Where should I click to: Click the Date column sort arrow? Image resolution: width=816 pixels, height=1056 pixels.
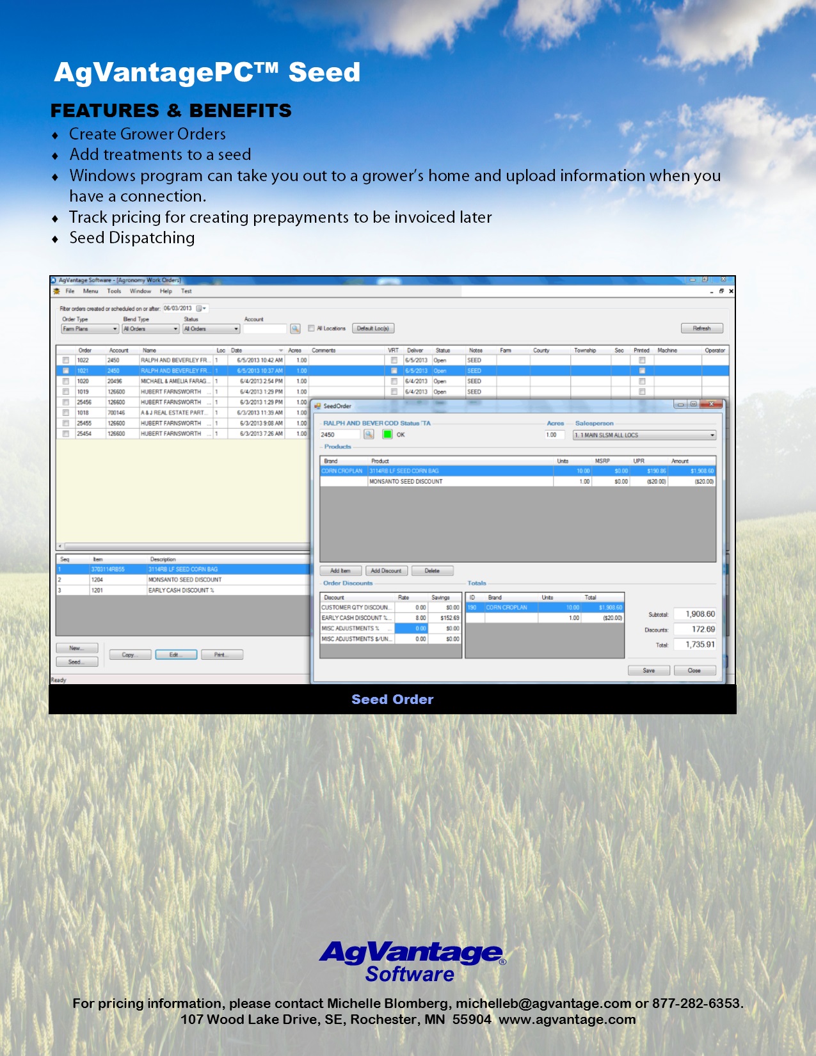point(281,351)
